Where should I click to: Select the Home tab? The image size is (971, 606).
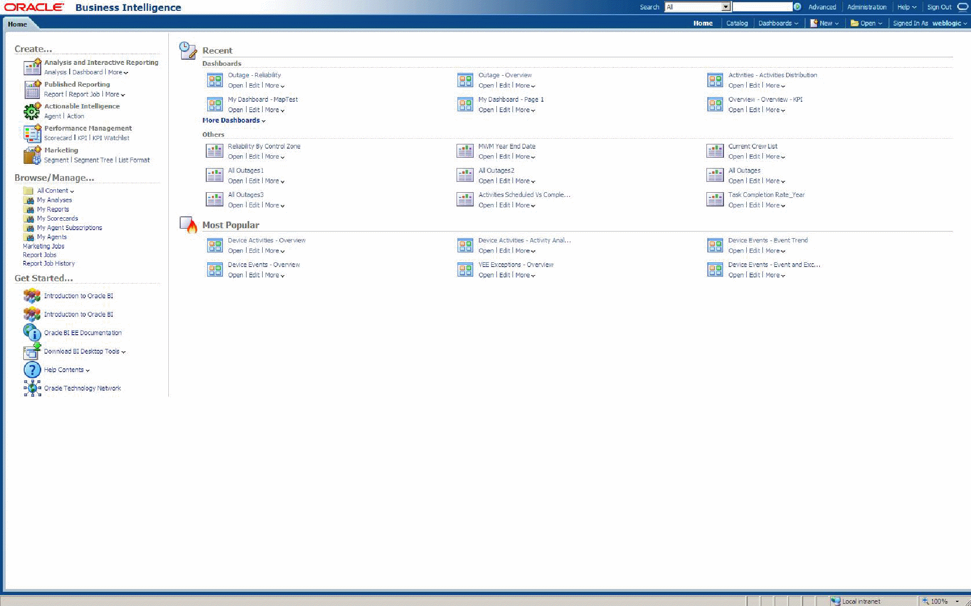[x=18, y=24]
